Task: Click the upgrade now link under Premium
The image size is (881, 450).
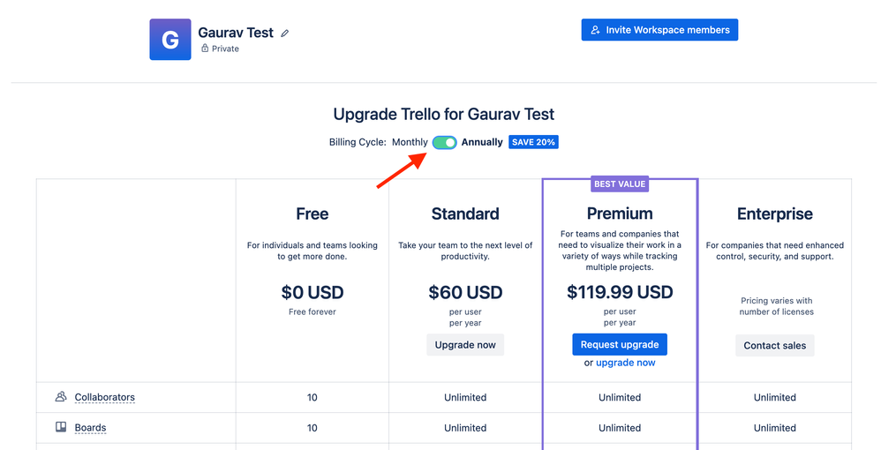Action: pyautogui.click(x=626, y=363)
